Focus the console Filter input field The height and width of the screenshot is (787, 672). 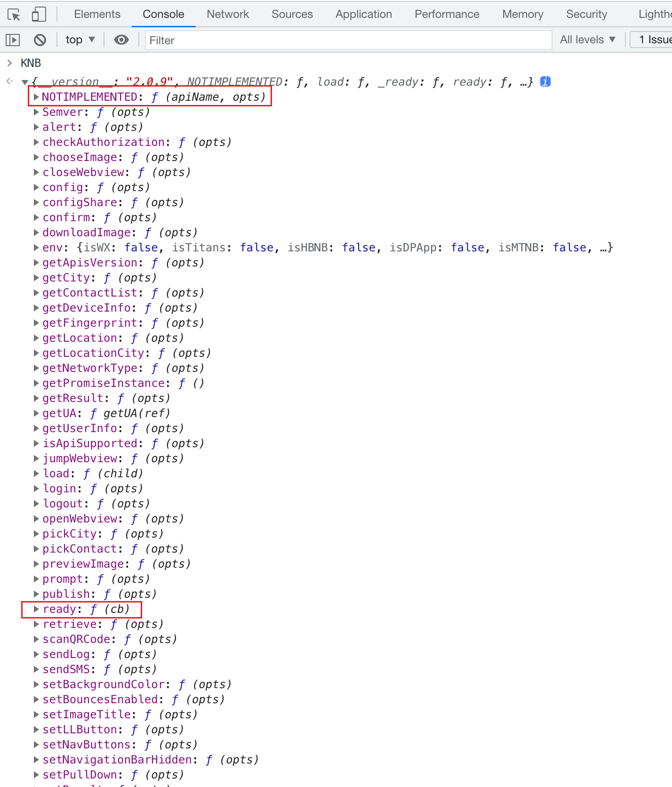click(x=348, y=40)
